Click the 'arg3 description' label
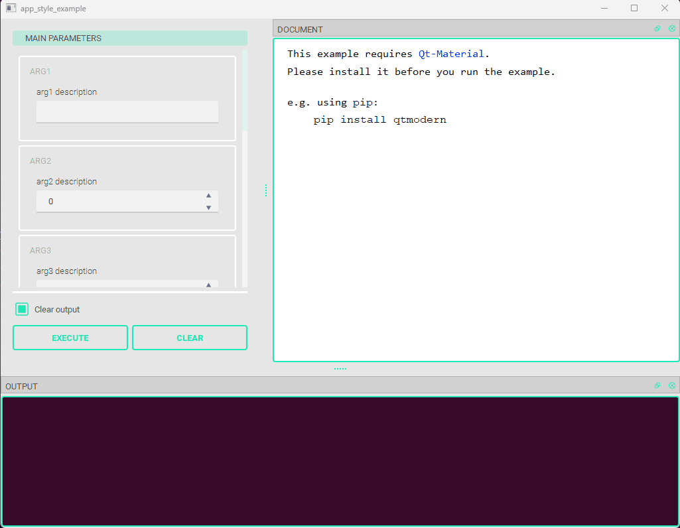 (x=66, y=271)
